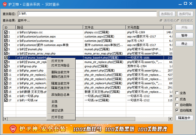The width and height of the screenshot is (196, 135).
Task: Select file name customize.jsp(已隔离)
Action: click(x=98, y=41)
